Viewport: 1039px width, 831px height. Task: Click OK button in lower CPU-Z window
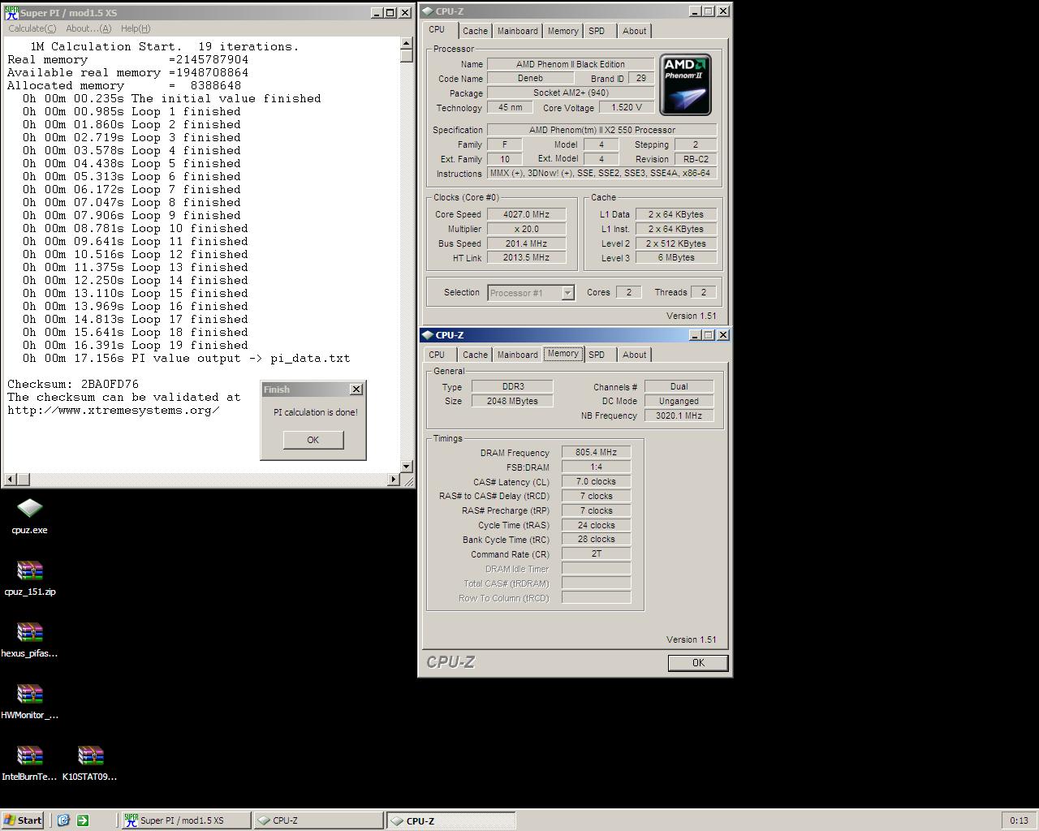click(698, 663)
